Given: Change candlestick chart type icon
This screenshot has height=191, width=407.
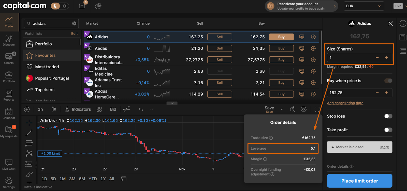Looking at the screenshot, I should click(x=54, y=109).
